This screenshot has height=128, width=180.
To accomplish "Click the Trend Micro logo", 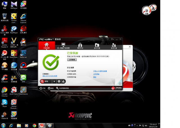I will (116, 88).
